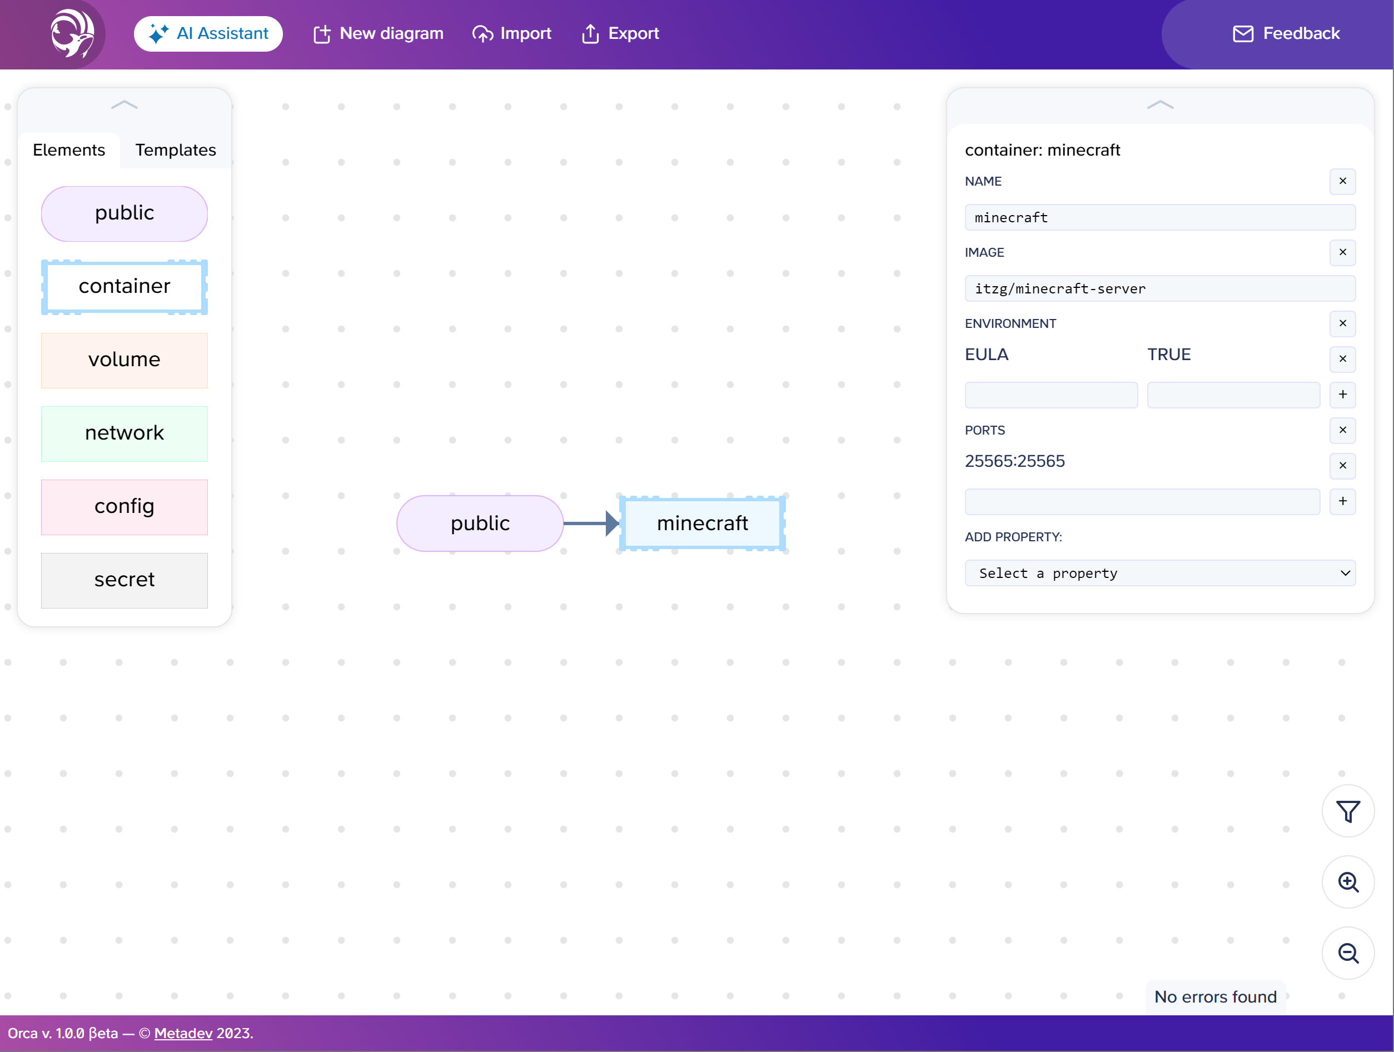Click the empty environment key field
This screenshot has width=1394, height=1052.
(x=1051, y=395)
